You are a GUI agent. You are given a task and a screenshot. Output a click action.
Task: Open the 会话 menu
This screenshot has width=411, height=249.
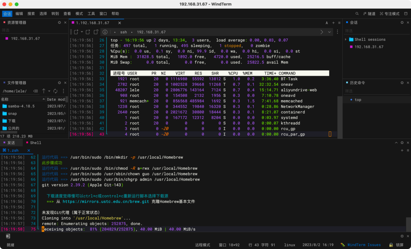7,14
